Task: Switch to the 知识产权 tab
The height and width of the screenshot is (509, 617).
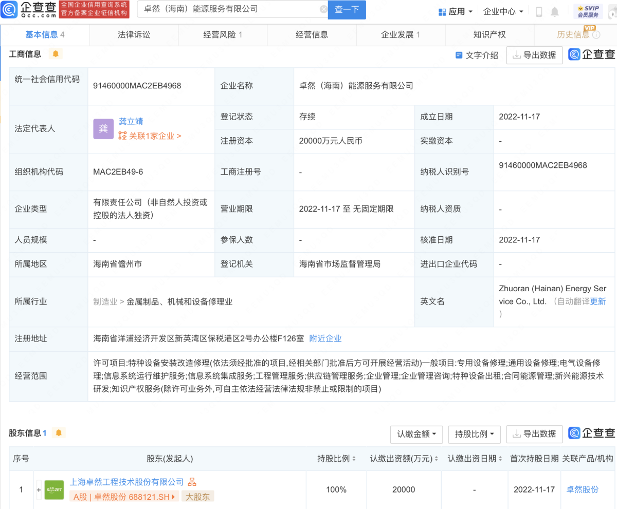Action: point(489,35)
